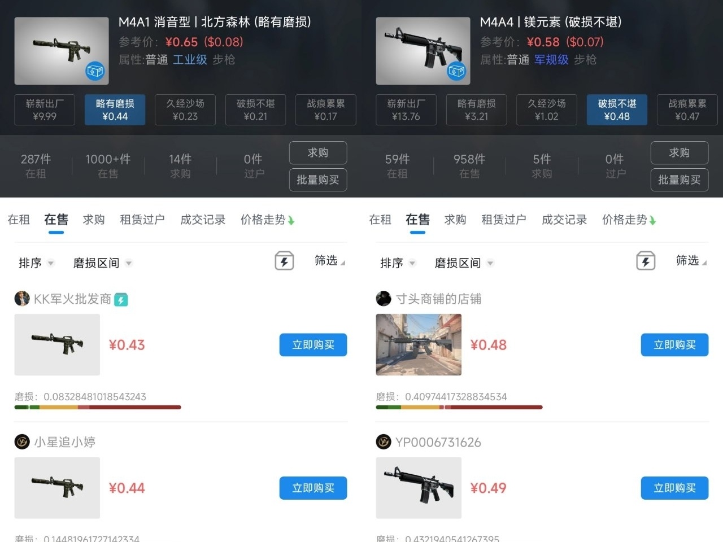Screen dimensions: 723x542
Task: Switch to 价格走势 tab in right panel
Action: [629, 220]
